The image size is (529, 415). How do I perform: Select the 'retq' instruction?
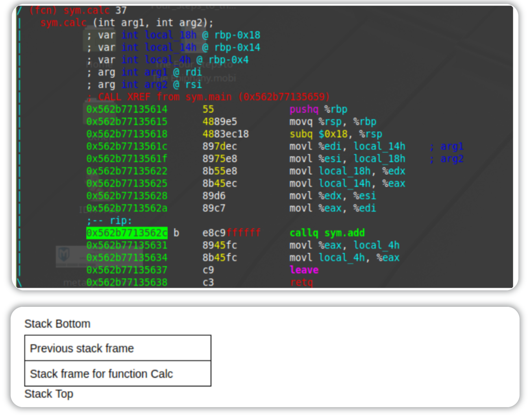(301, 282)
